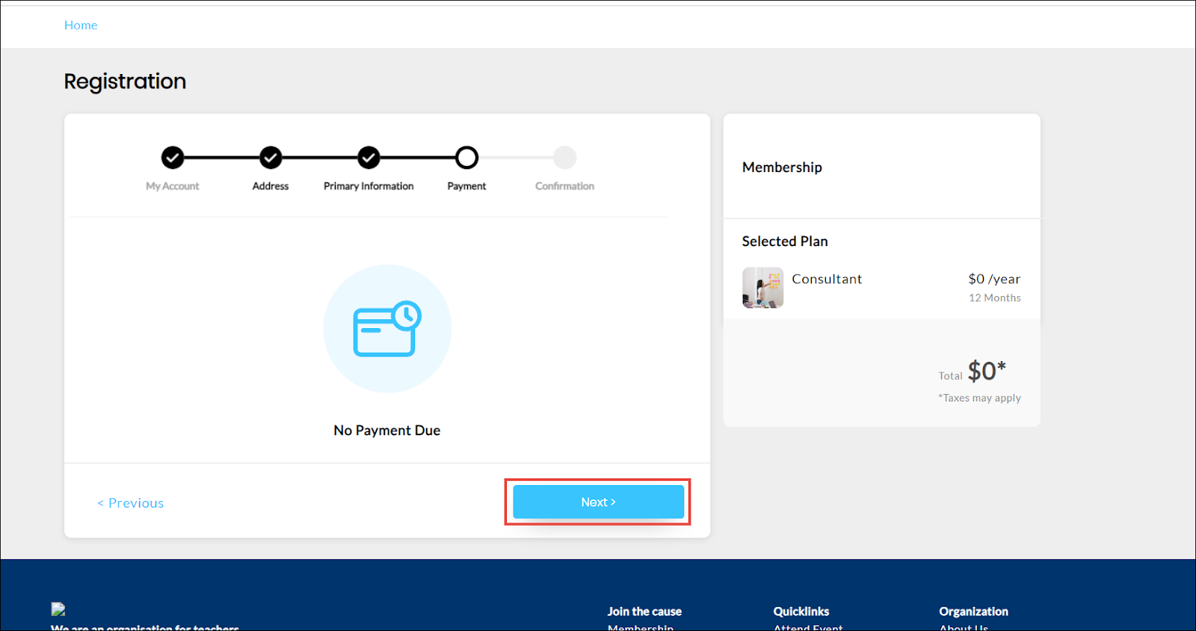Click the Quicklinks footer heading
The height and width of the screenshot is (631, 1196).
coord(801,612)
